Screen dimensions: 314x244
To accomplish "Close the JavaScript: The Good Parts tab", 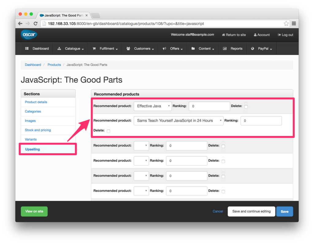I will pos(86,15).
